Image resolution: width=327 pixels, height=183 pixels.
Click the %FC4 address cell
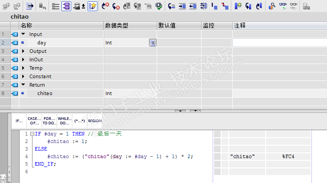click(x=288, y=156)
